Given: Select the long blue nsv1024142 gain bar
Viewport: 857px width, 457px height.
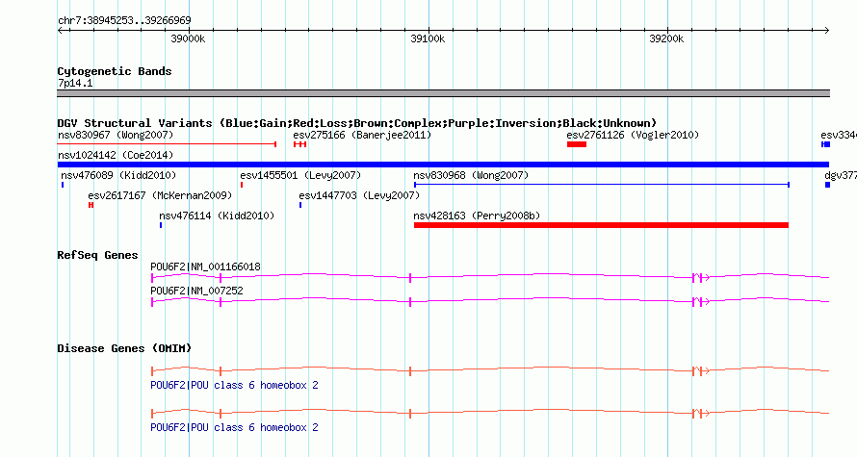Looking at the screenshot, I should pos(443,165).
